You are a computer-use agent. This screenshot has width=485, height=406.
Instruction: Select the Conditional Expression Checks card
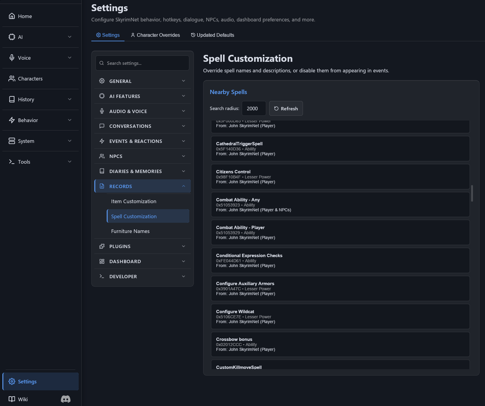(340, 260)
